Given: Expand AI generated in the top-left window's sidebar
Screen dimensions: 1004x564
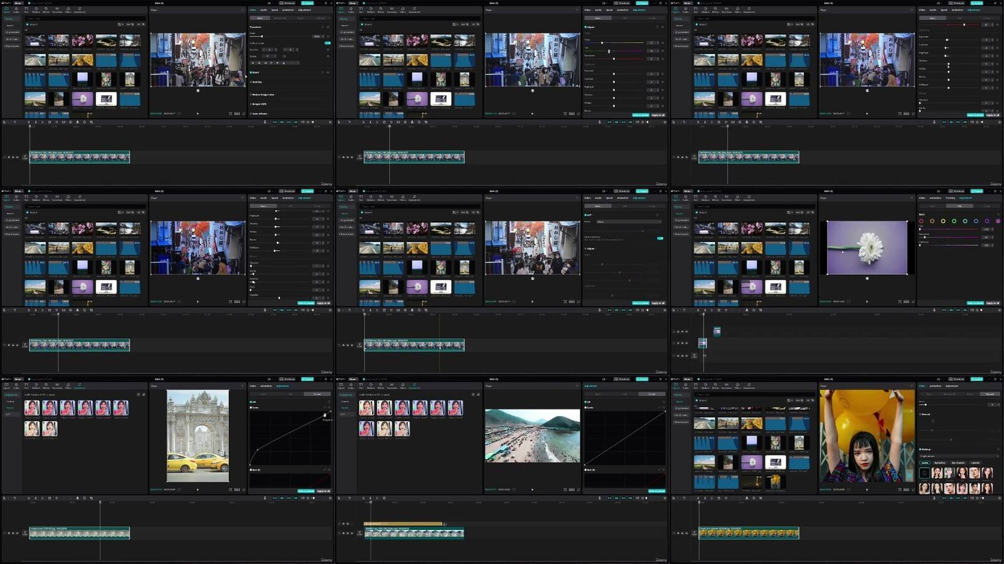Looking at the screenshot, I should pyautogui.click(x=12, y=32).
